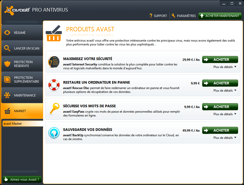This screenshot has width=244, height=185.
Task: Expand Plus de détails for EasyPass
Action: (225, 114)
